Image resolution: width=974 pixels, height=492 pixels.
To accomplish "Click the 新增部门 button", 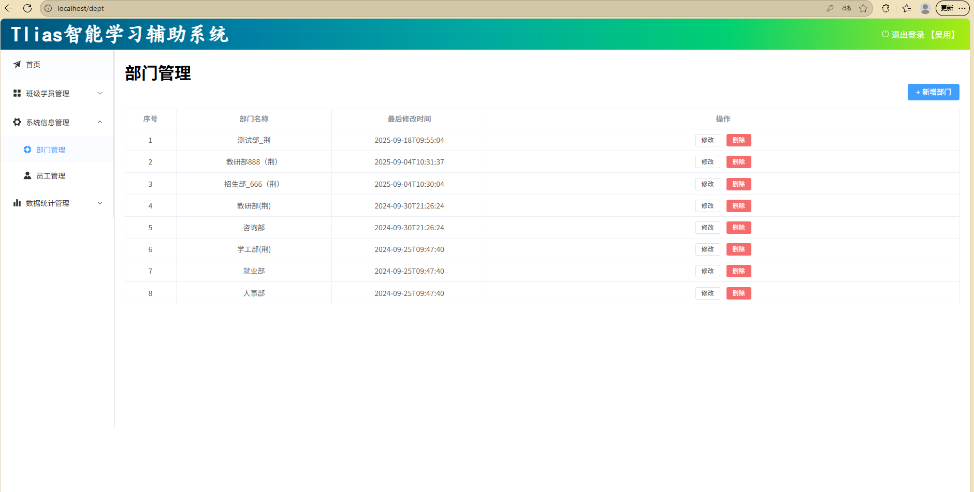I will 933,92.
